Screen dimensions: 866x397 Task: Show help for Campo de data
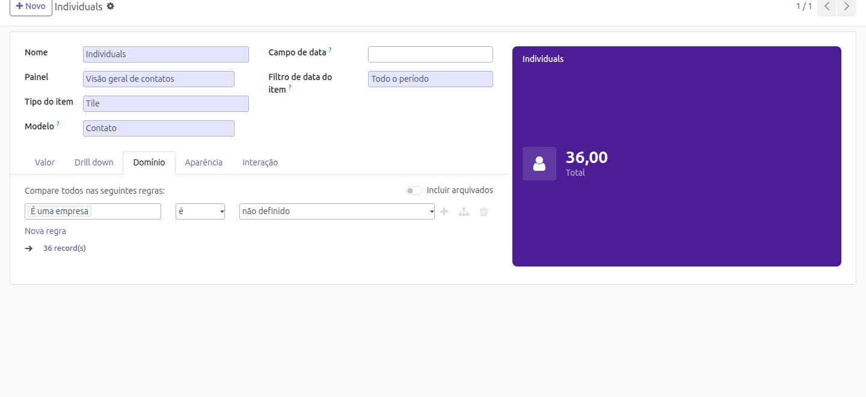330,50
